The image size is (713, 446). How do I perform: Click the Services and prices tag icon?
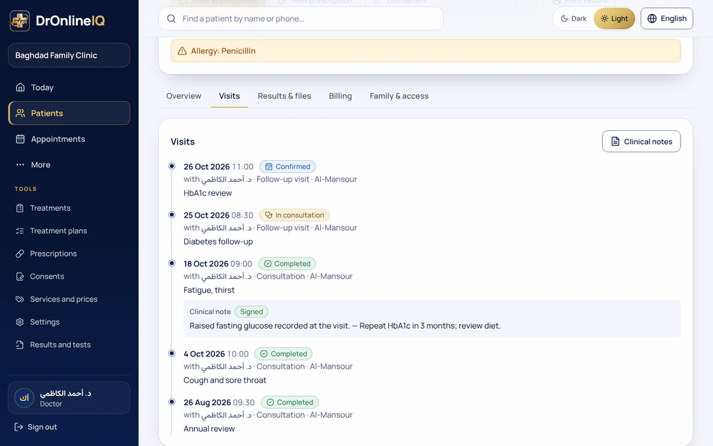[19, 299]
